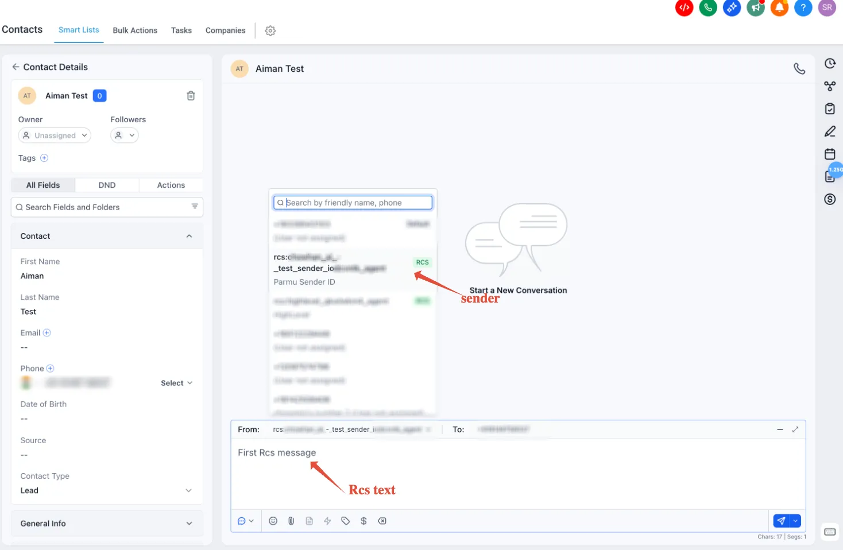Screen dimensions: 843x550
Task: Click Search Fields and Folders input
Action: click(107, 207)
